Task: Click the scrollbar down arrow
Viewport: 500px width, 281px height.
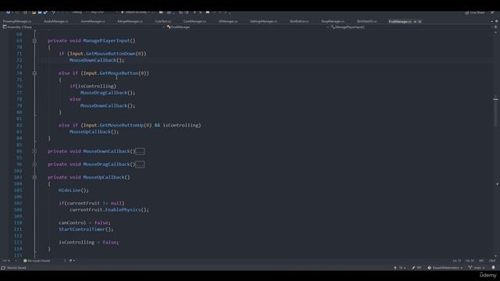Action: click(495, 256)
